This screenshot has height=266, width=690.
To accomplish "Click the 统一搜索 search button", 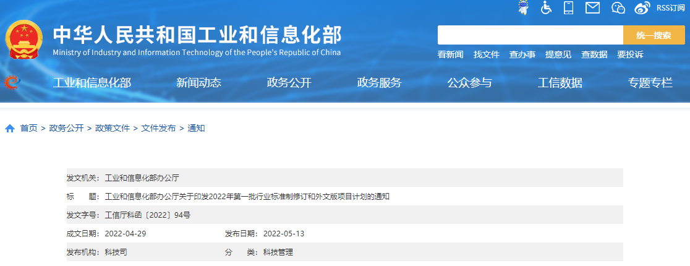I will click(654, 35).
